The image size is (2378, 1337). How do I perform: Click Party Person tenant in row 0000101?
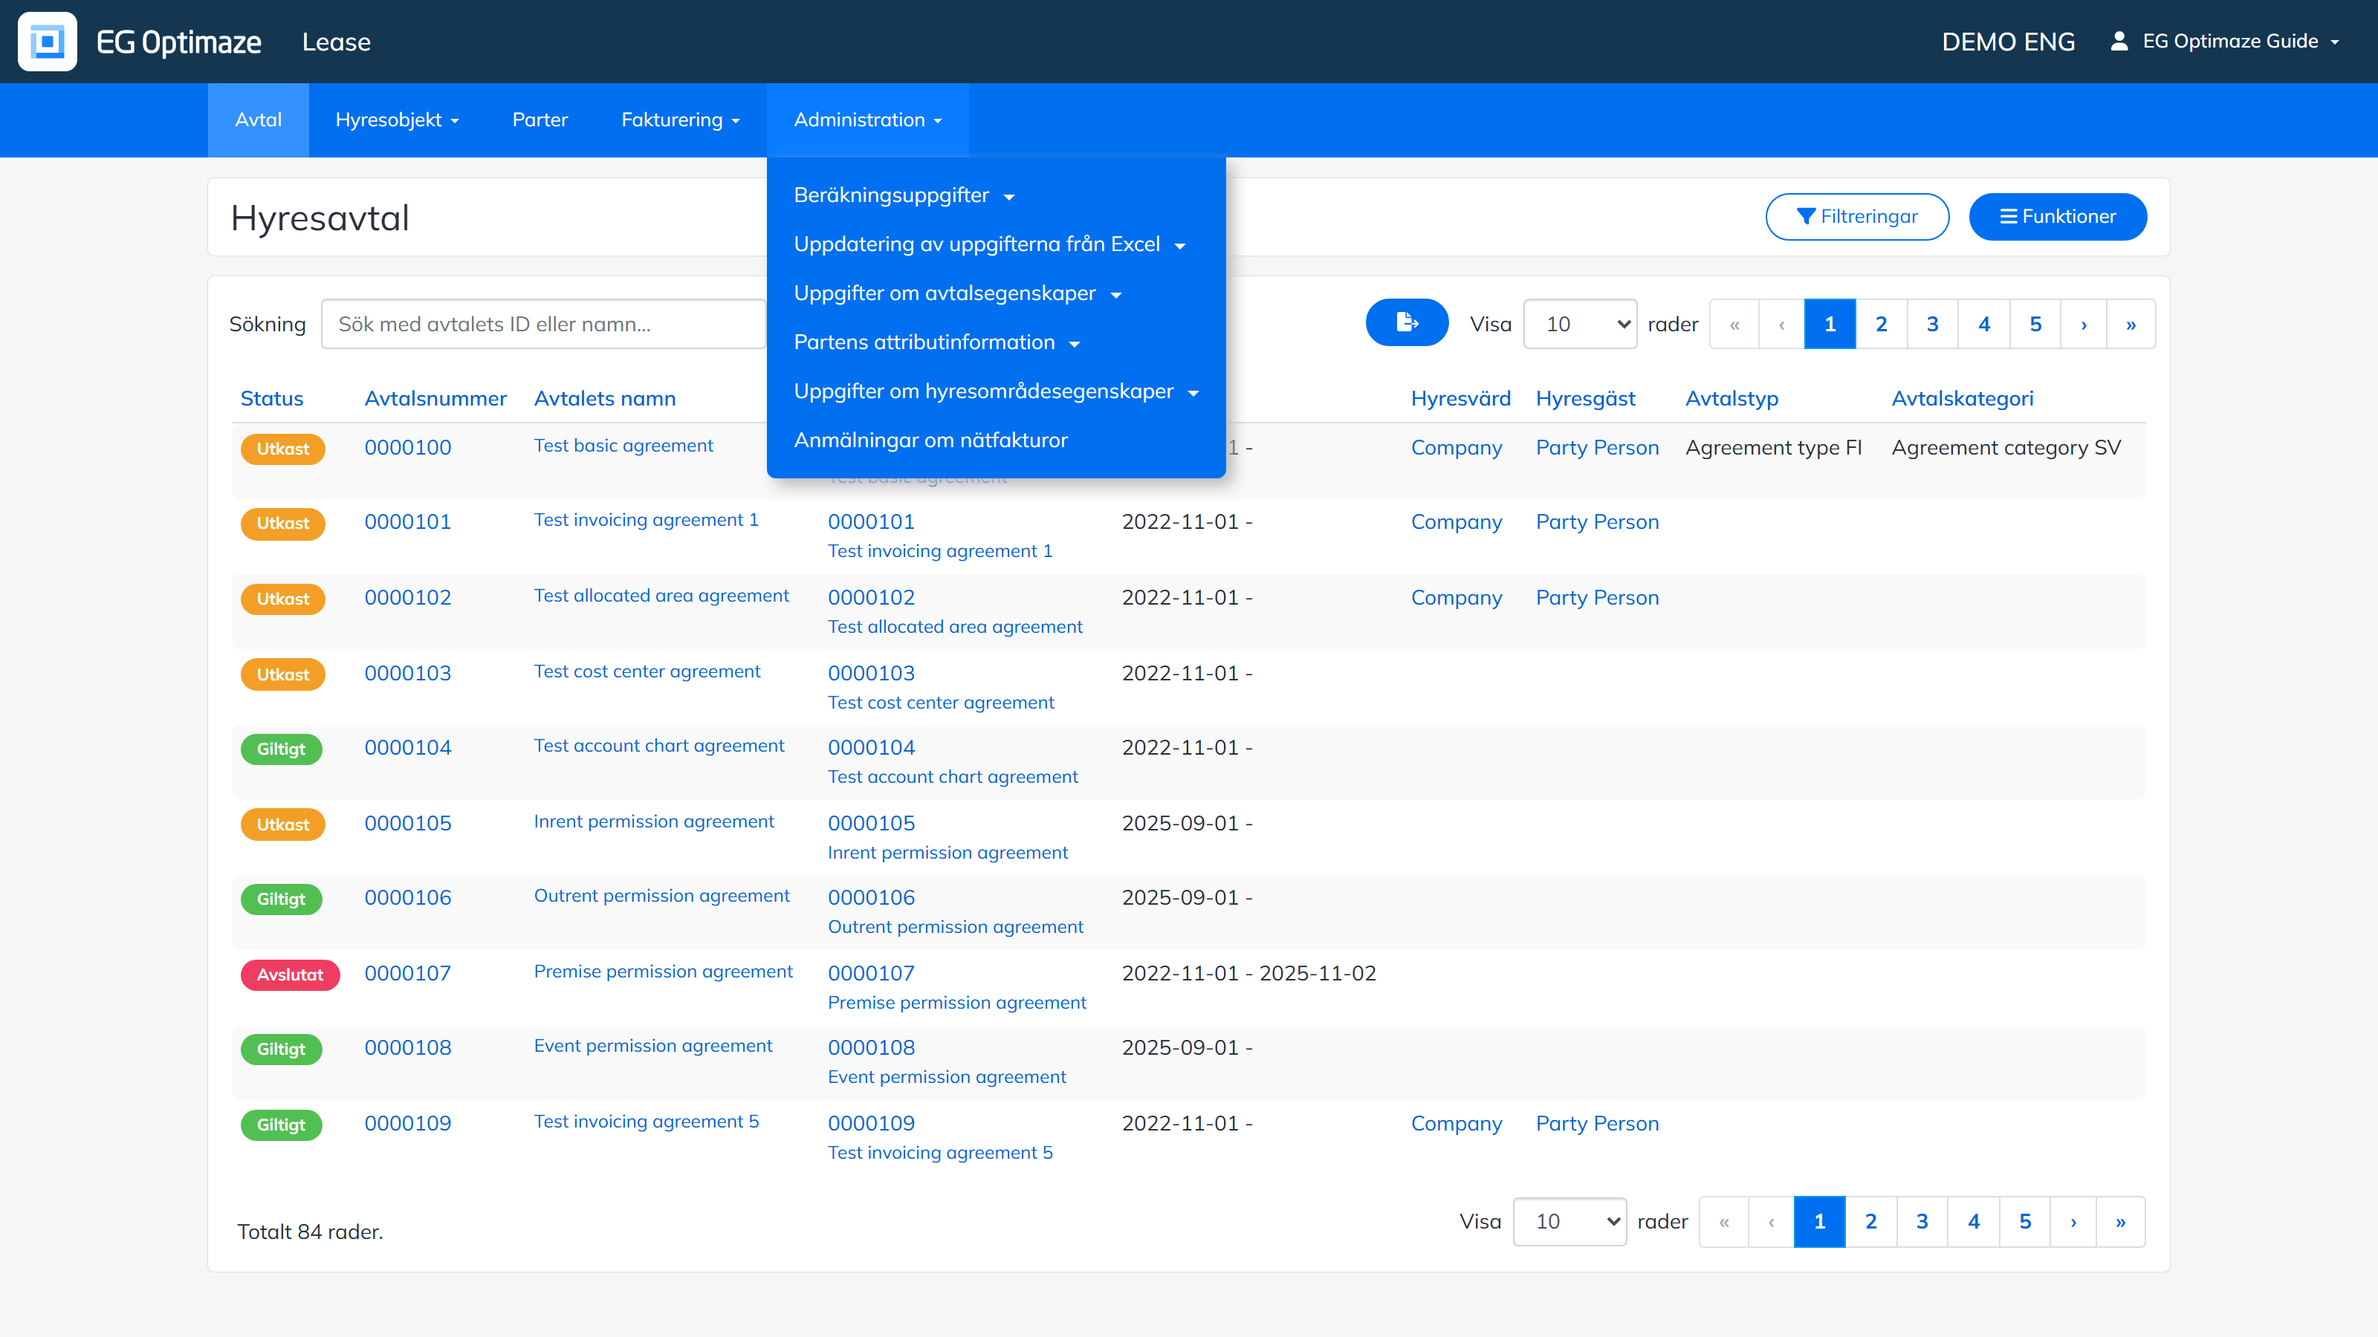(1597, 522)
